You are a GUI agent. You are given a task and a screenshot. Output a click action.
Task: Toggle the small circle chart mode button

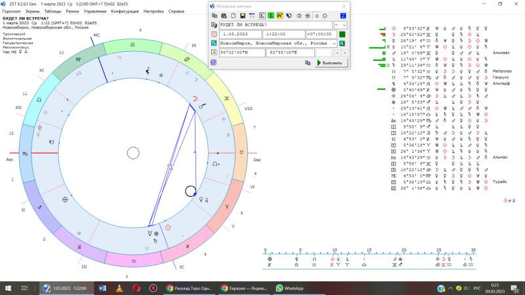(x=318, y=15)
